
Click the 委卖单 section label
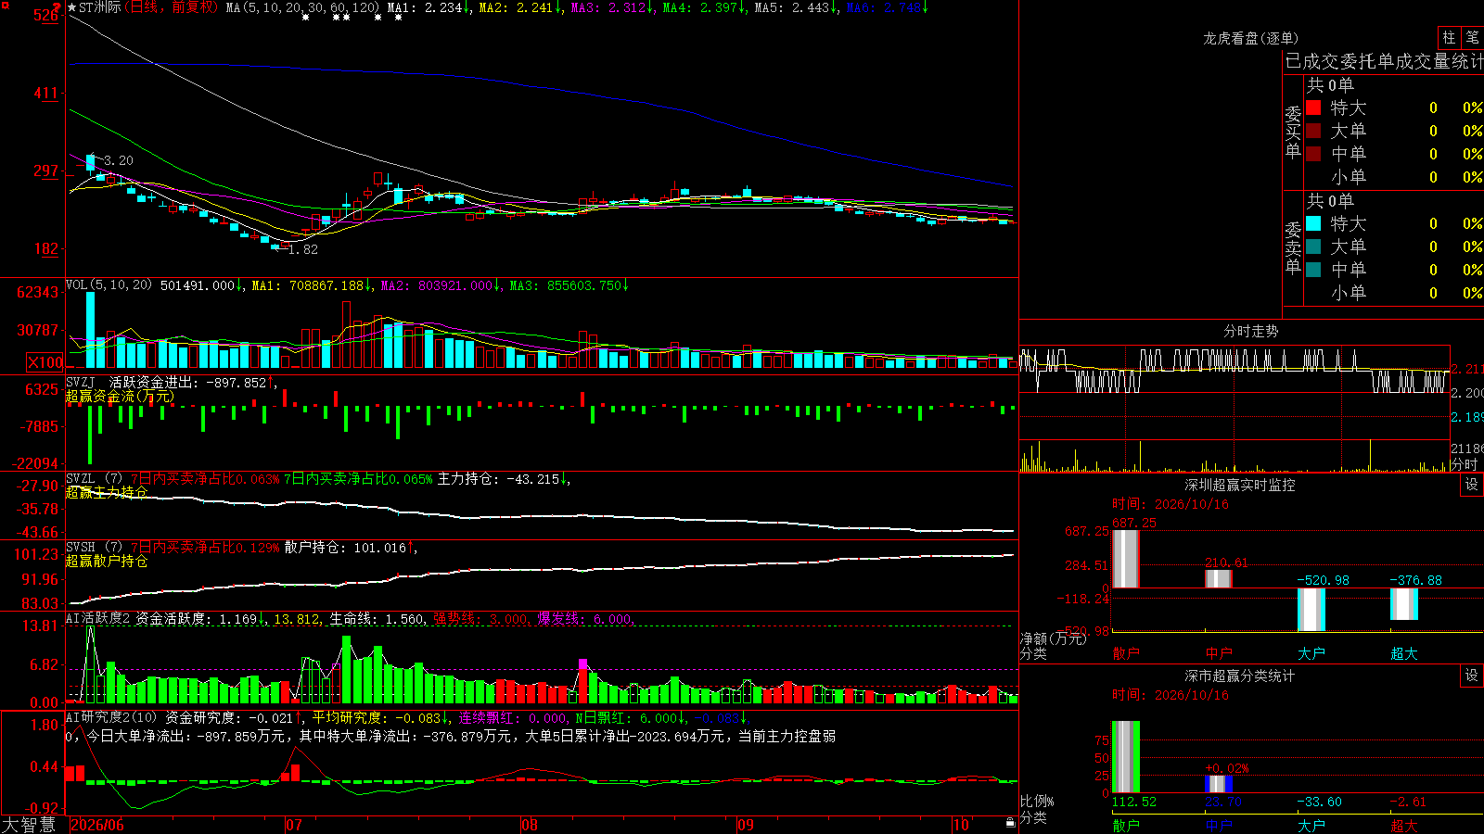click(1293, 247)
